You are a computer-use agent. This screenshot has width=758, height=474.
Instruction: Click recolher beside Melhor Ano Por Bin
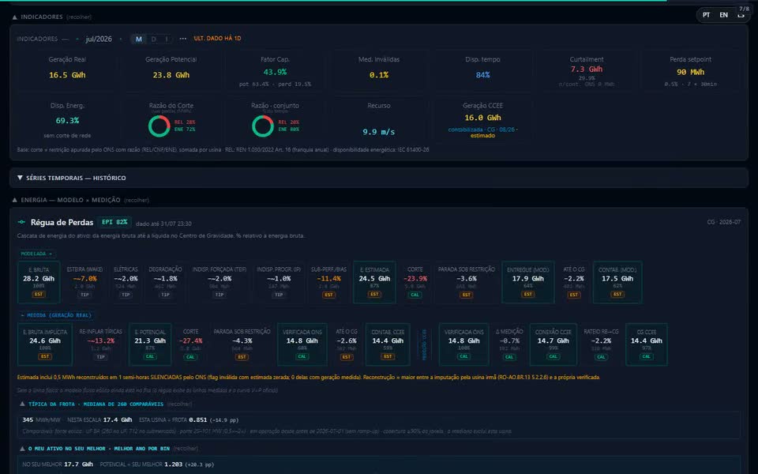tap(186, 449)
